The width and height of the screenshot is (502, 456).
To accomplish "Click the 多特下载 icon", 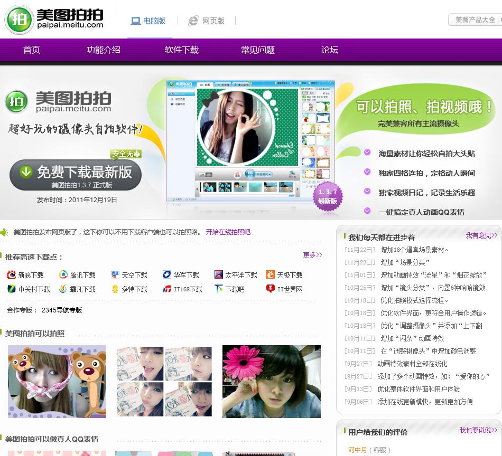I will [115, 289].
